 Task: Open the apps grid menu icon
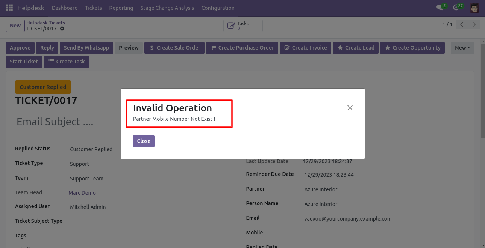tap(9, 8)
